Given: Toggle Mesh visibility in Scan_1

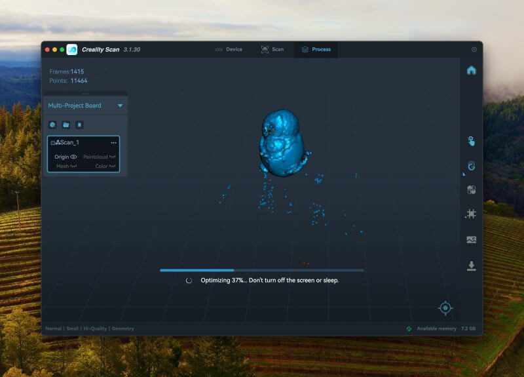Looking at the screenshot, I should pos(73,166).
